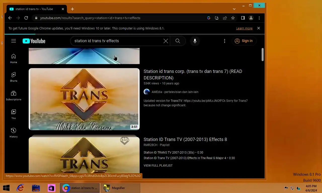Screen dimensions: 322x193
Task: Select the station id trans tv tab
Action: 37,9
